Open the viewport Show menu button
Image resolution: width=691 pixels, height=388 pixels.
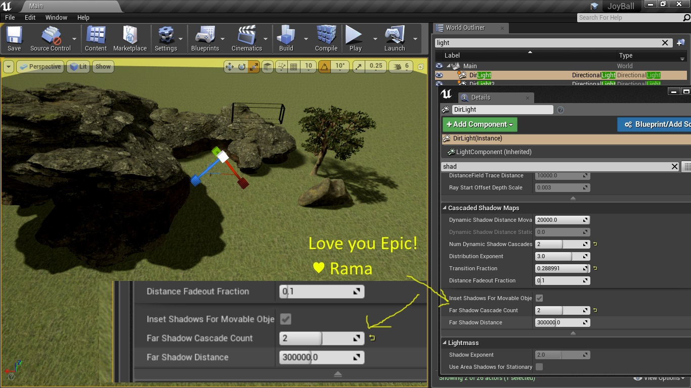click(x=103, y=66)
